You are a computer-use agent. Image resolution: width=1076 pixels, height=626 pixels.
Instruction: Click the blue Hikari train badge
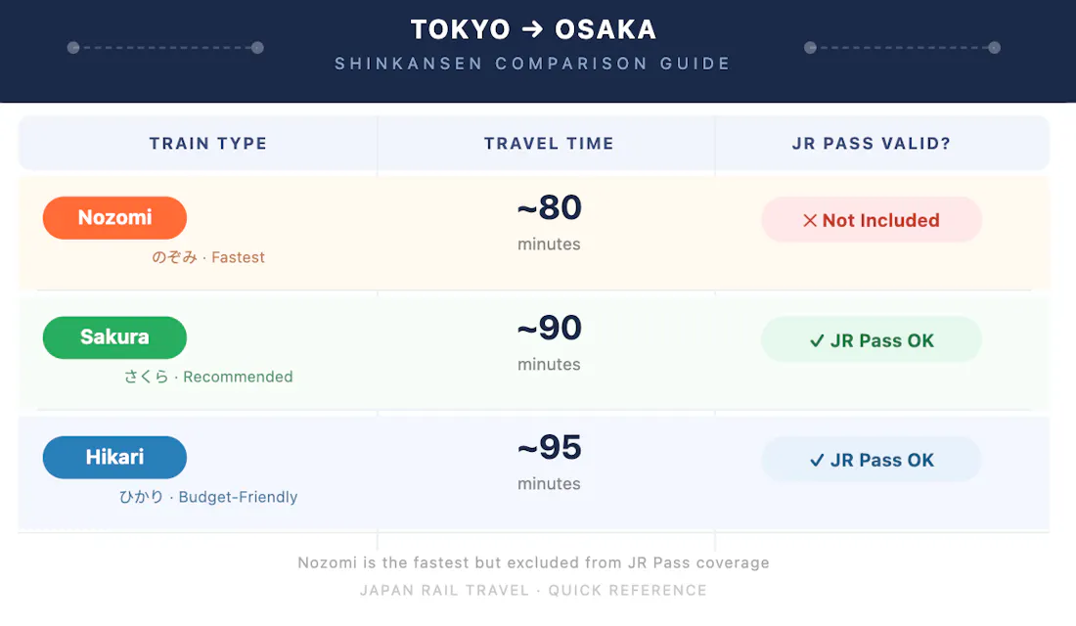click(x=114, y=458)
